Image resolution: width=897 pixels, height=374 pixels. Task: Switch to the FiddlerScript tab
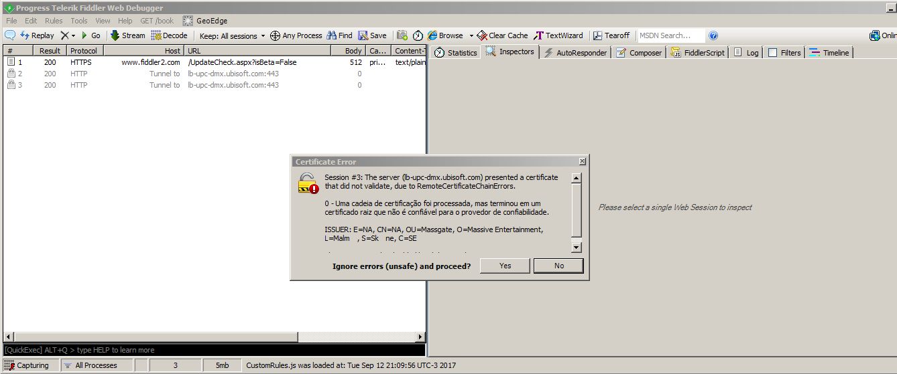(x=697, y=52)
